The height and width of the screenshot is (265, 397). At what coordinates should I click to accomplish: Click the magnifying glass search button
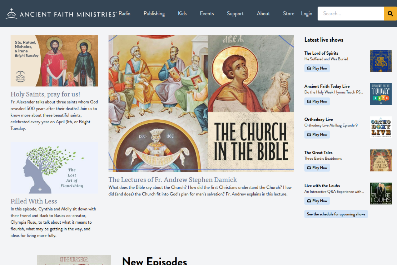390,14
